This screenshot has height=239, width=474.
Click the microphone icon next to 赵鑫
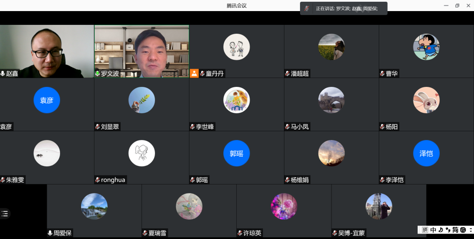[3, 74]
